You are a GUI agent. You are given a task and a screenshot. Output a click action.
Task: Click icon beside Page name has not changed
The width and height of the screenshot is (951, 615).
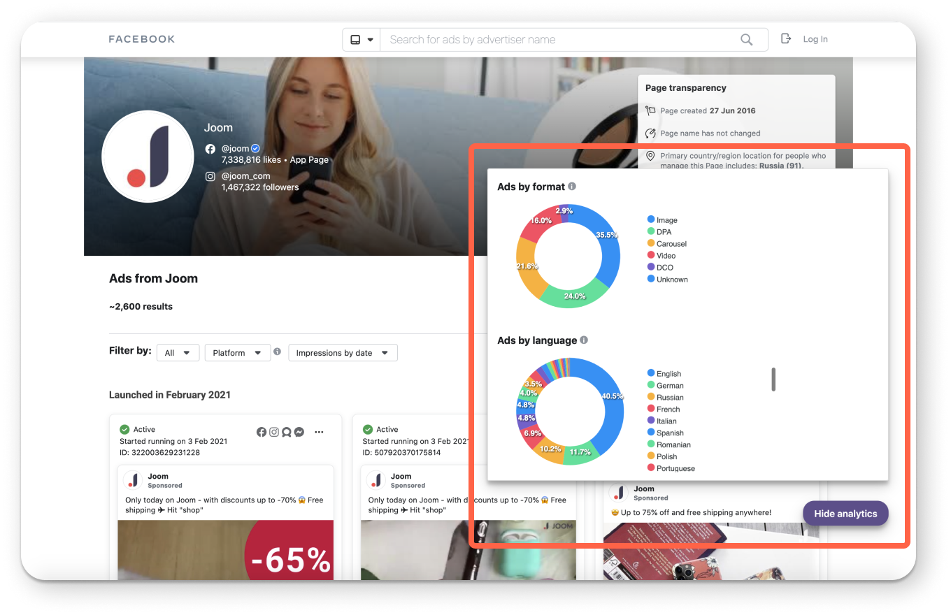(x=650, y=133)
